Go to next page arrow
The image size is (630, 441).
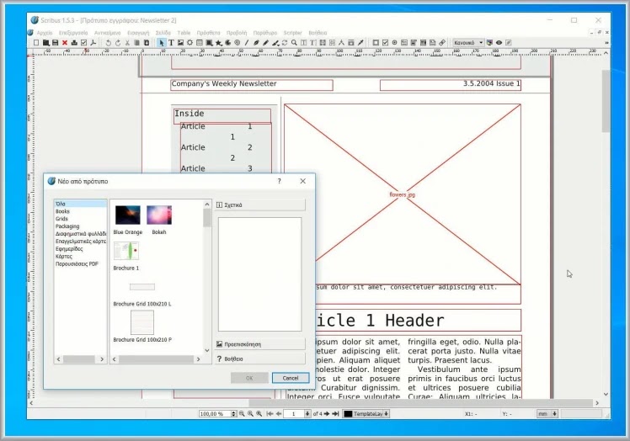[327, 414]
